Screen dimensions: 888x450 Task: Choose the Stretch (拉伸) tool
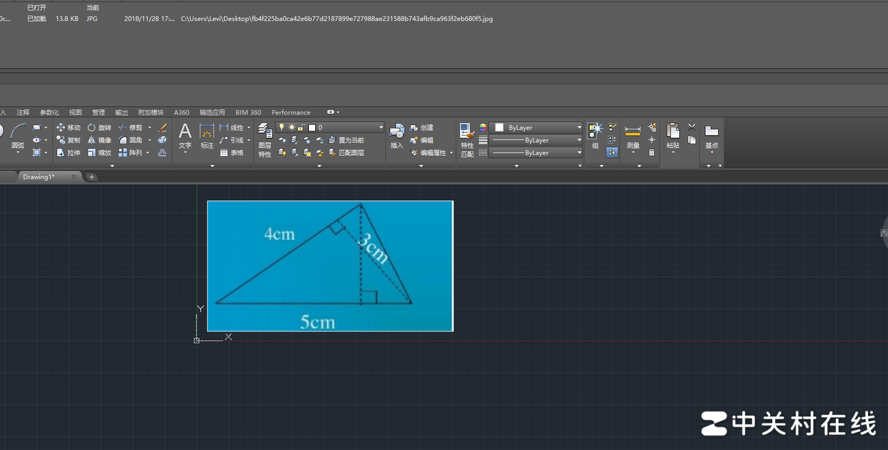68,153
